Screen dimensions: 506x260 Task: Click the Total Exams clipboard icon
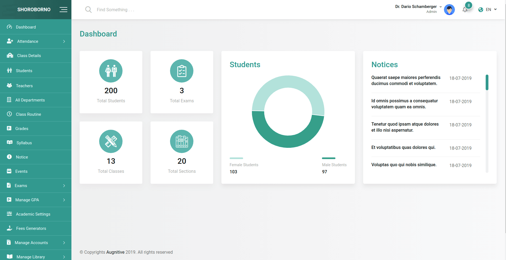(x=182, y=71)
